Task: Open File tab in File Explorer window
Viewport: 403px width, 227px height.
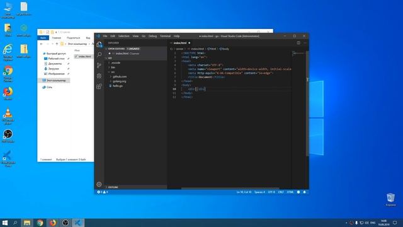Action: point(43,38)
